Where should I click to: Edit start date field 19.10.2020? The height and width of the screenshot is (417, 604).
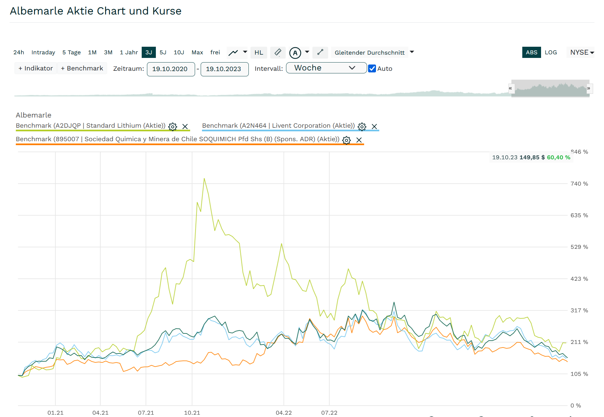click(x=171, y=69)
